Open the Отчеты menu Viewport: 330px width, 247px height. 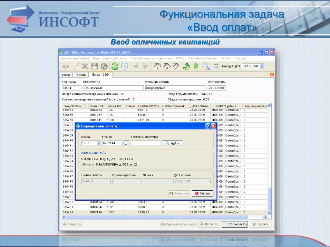[226, 58]
